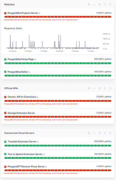The height and width of the screenshot is (180, 116).
Task: Click the warning triangle icon in Websites header
Action: click(x=94, y=4)
